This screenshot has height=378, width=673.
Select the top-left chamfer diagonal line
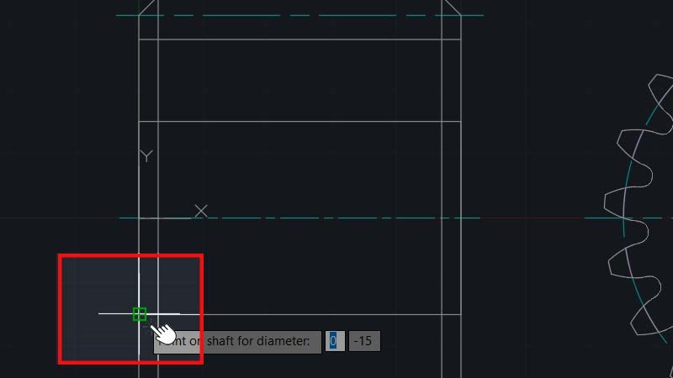(x=149, y=7)
